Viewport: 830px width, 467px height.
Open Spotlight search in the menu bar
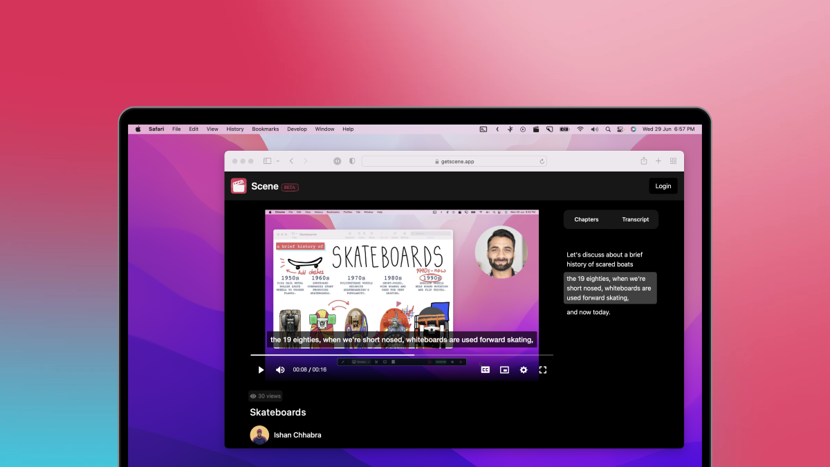[x=608, y=129]
